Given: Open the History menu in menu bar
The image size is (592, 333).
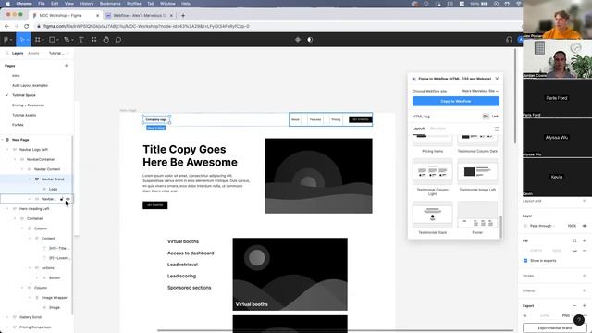Looking at the screenshot, I should point(86,4).
